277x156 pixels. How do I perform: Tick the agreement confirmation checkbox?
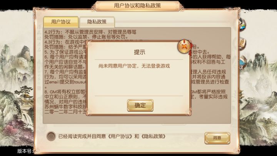point(51,136)
